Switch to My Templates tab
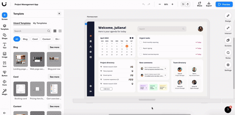Screen dimensions: 235x115 [x=40, y=23]
